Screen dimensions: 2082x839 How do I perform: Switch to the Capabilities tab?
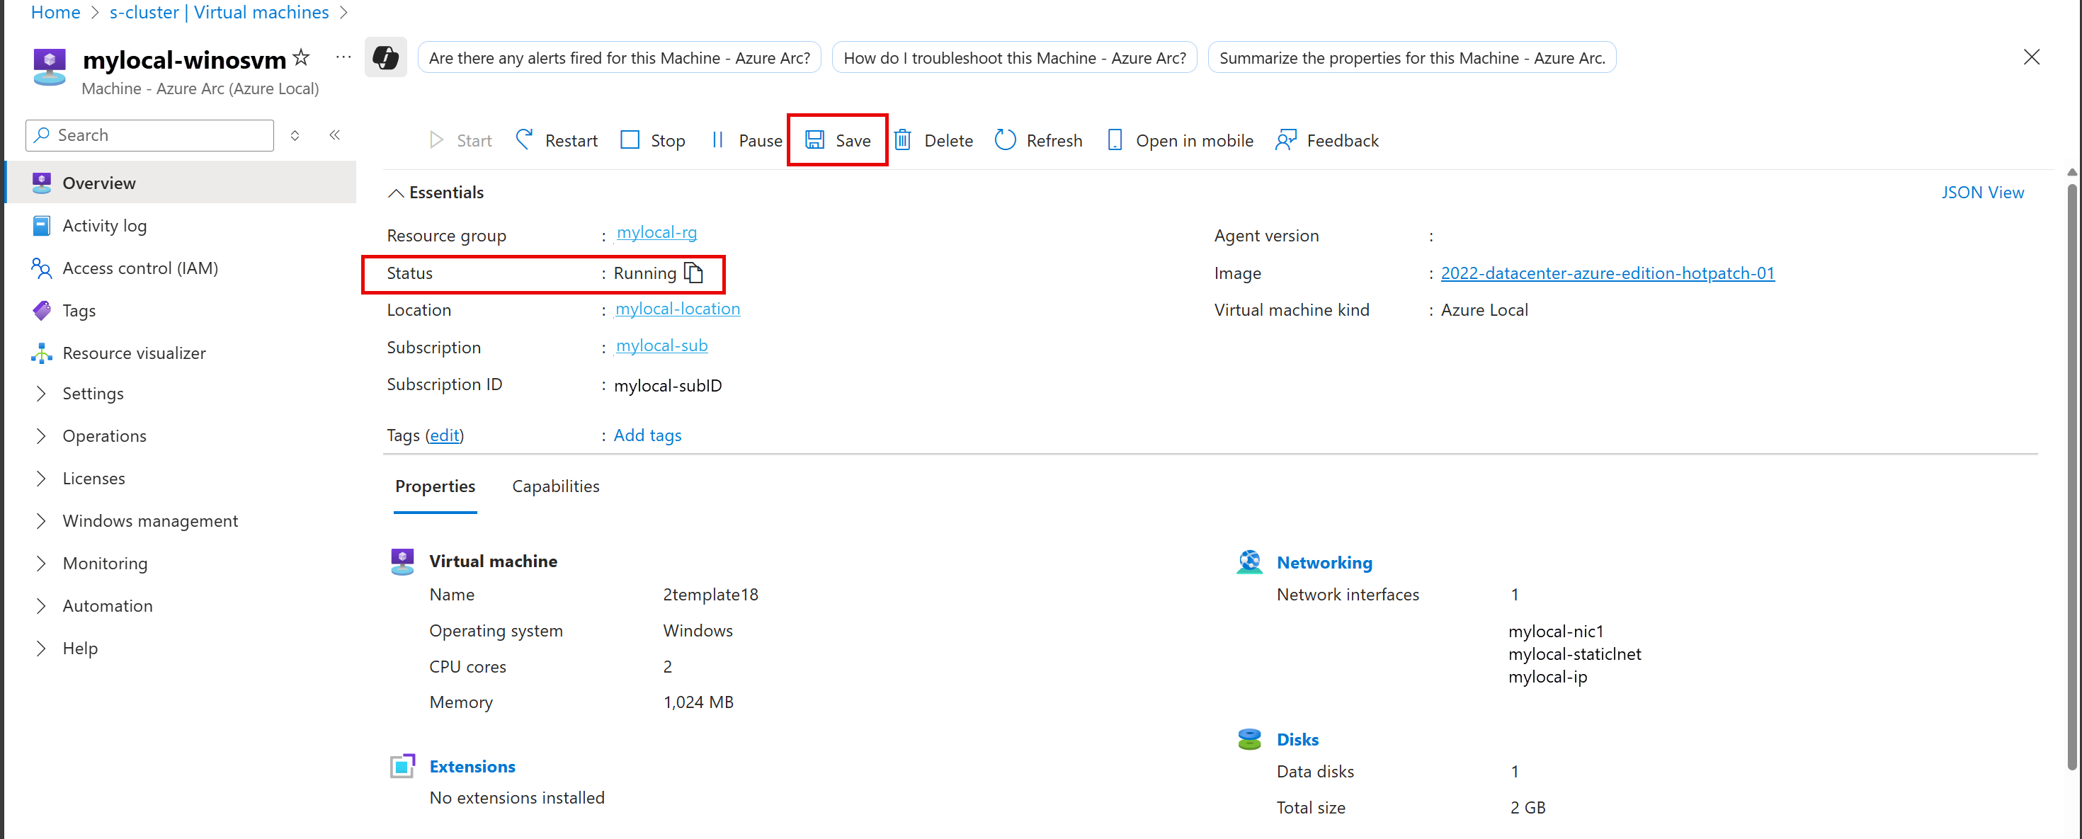click(555, 486)
